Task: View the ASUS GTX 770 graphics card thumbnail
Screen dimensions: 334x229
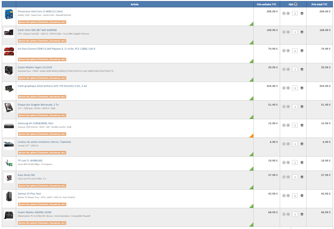Action: 9,89
